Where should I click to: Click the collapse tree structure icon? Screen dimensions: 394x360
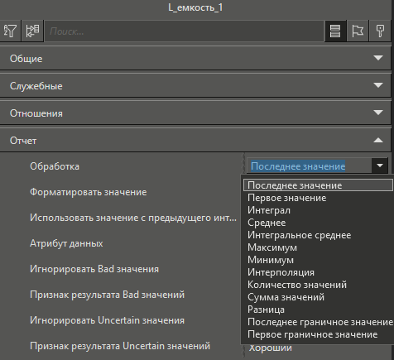[32, 31]
